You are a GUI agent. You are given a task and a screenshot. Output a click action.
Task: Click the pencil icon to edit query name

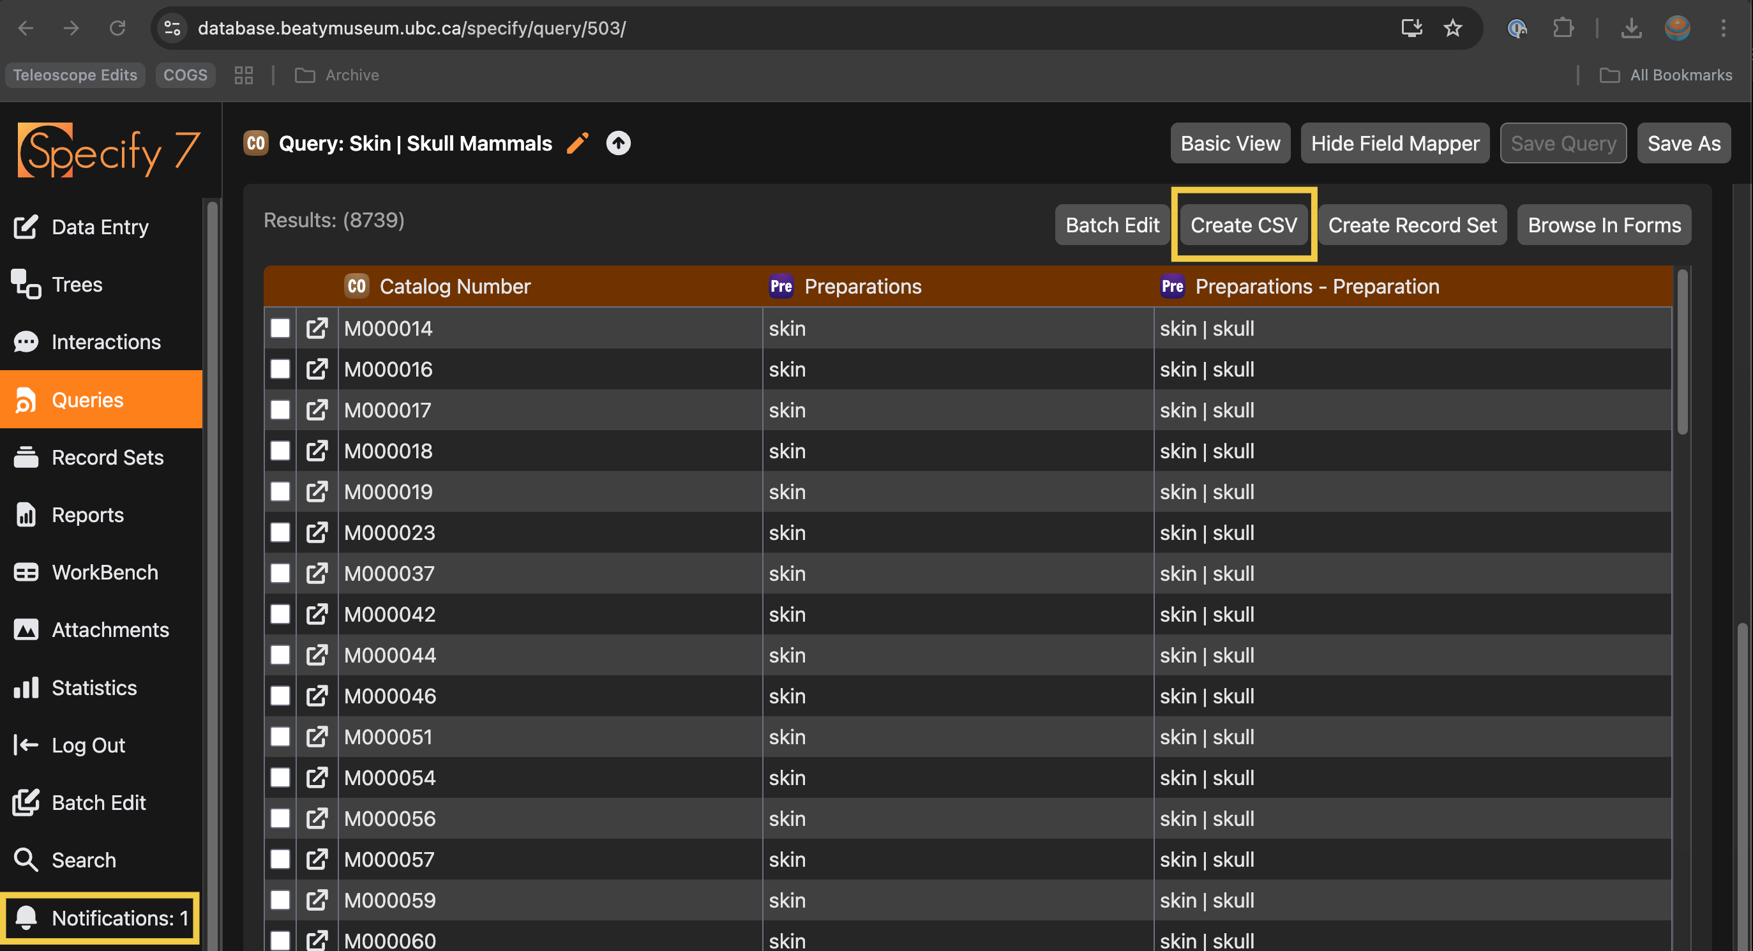tap(577, 144)
